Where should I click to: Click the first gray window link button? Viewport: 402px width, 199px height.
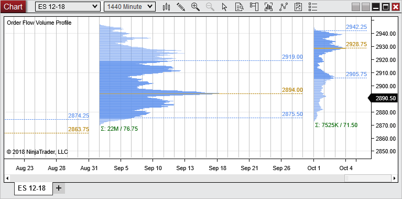point(356,7)
